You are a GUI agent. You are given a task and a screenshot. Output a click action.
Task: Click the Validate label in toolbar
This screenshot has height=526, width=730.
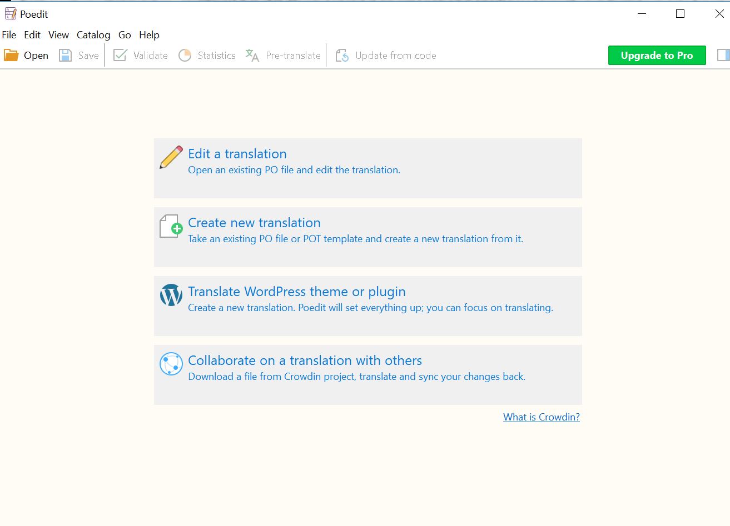(151, 56)
